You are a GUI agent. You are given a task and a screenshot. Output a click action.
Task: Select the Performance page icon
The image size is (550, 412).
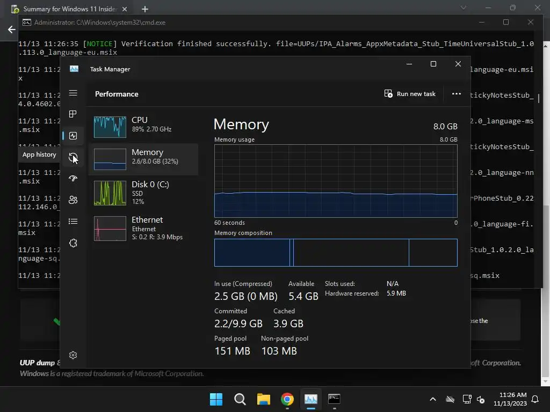tap(73, 136)
